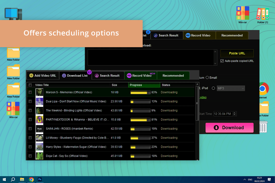The image size is (275, 183).
Task: Click SAINt JHN ROSES thumbnail
Action: point(40,129)
